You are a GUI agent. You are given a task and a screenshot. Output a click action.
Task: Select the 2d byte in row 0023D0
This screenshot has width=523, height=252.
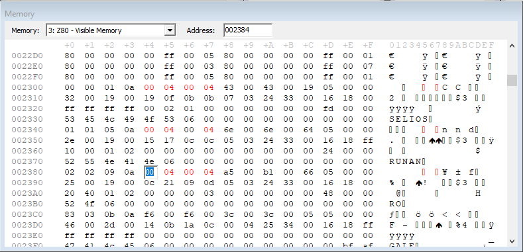tap(109, 225)
